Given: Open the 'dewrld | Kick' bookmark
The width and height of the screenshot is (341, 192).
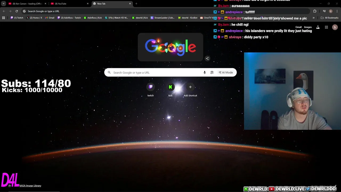Looking at the screenshot, I should click(x=140, y=18).
